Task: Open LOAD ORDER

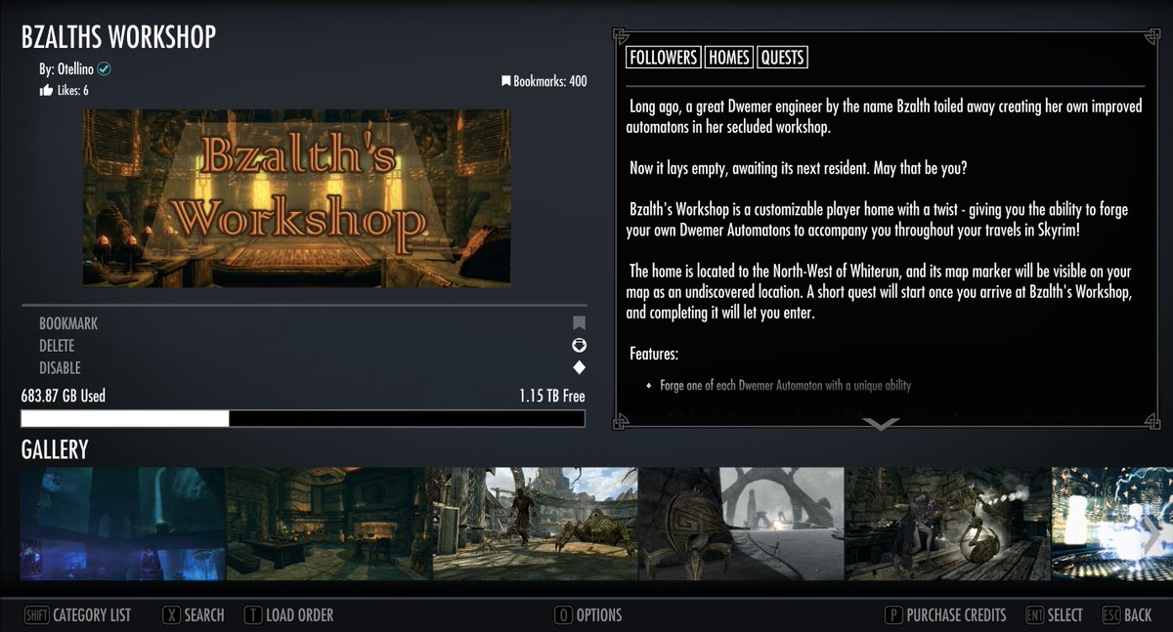Action: (x=300, y=615)
